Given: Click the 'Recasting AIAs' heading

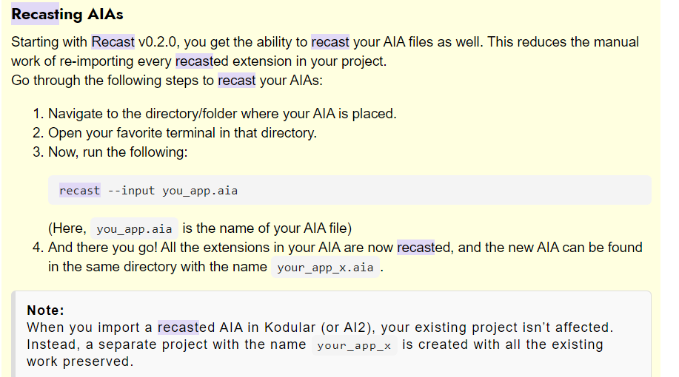Looking at the screenshot, I should pos(67,14).
